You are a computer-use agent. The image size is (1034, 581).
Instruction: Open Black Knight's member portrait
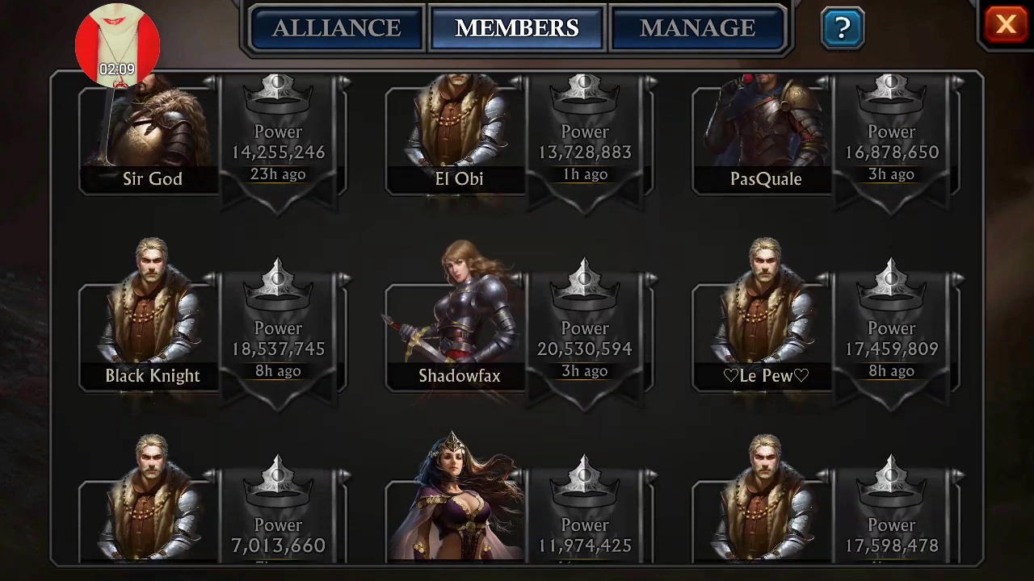[x=152, y=314]
